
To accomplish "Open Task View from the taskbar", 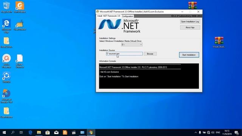I will click(21, 133).
